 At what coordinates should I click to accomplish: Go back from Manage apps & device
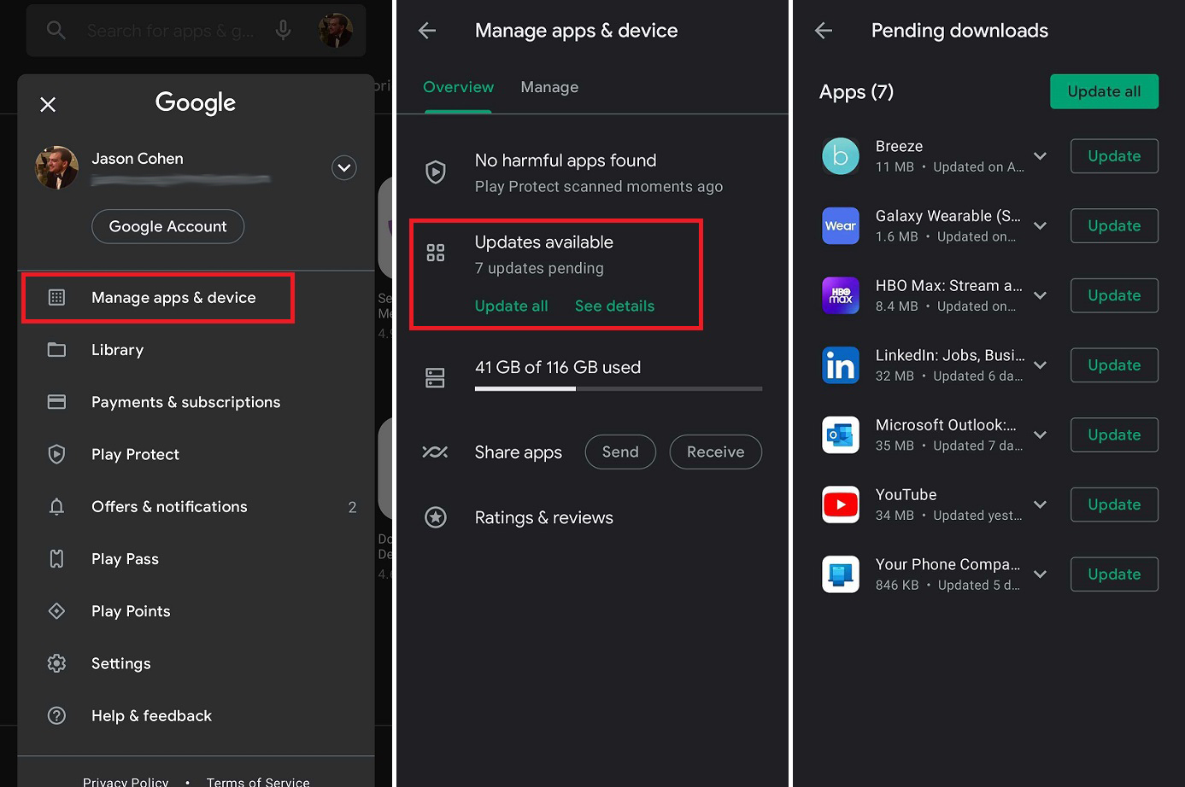tap(427, 31)
